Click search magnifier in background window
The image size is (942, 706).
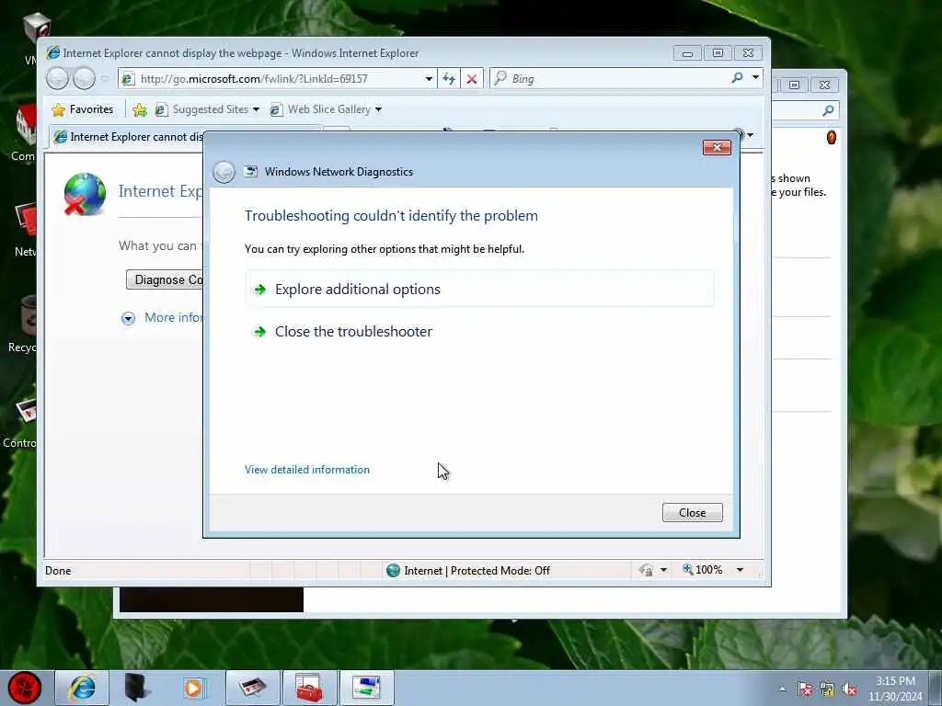pyautogui.click(x=828, y=110)
